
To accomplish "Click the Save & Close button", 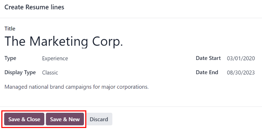I will (x=24, y=119).
